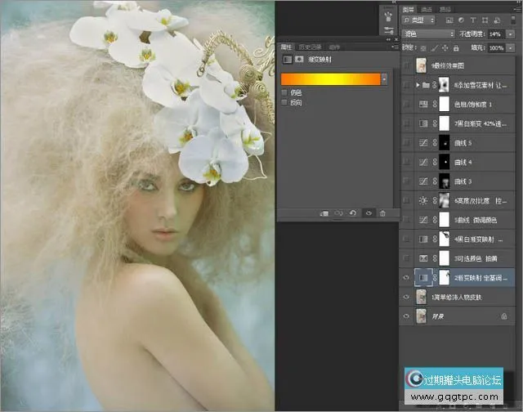Hide the Background (背景) layer
This screenshot has width=523, height=412.
click(x=408, y=316)
